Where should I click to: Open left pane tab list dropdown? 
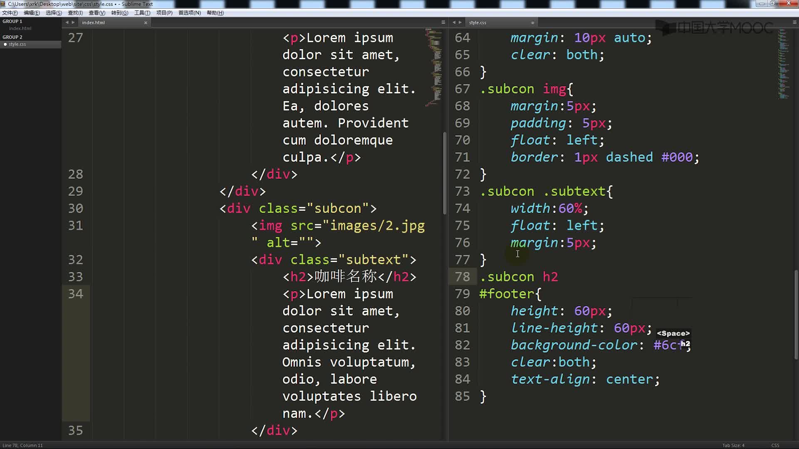coord(443,22)
